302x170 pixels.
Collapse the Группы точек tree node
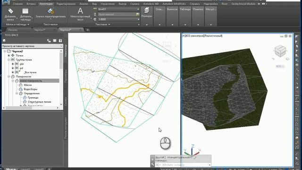click(8, 60)
